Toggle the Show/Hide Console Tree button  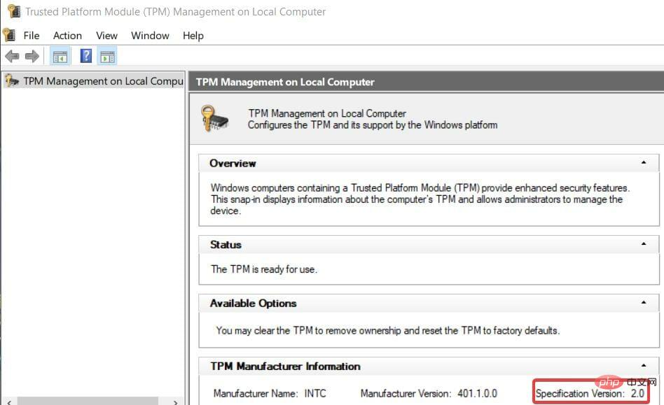pos(60,56)
